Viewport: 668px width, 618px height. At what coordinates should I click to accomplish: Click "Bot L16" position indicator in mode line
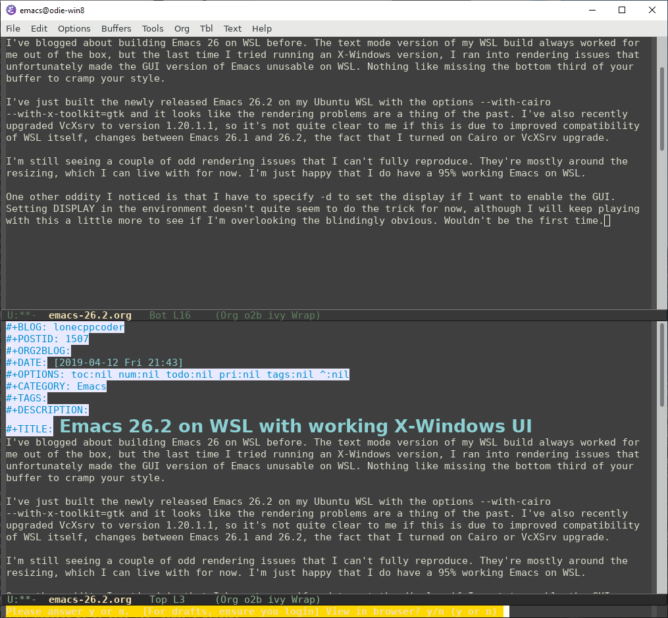[x=170, y=315]
